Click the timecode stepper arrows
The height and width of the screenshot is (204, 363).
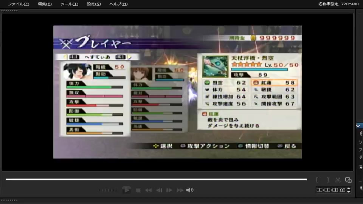click(349, 190)
